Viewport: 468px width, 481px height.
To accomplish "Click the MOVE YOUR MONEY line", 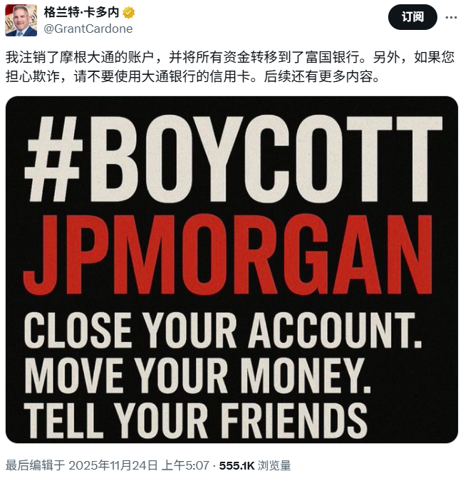I will [197, 376].
